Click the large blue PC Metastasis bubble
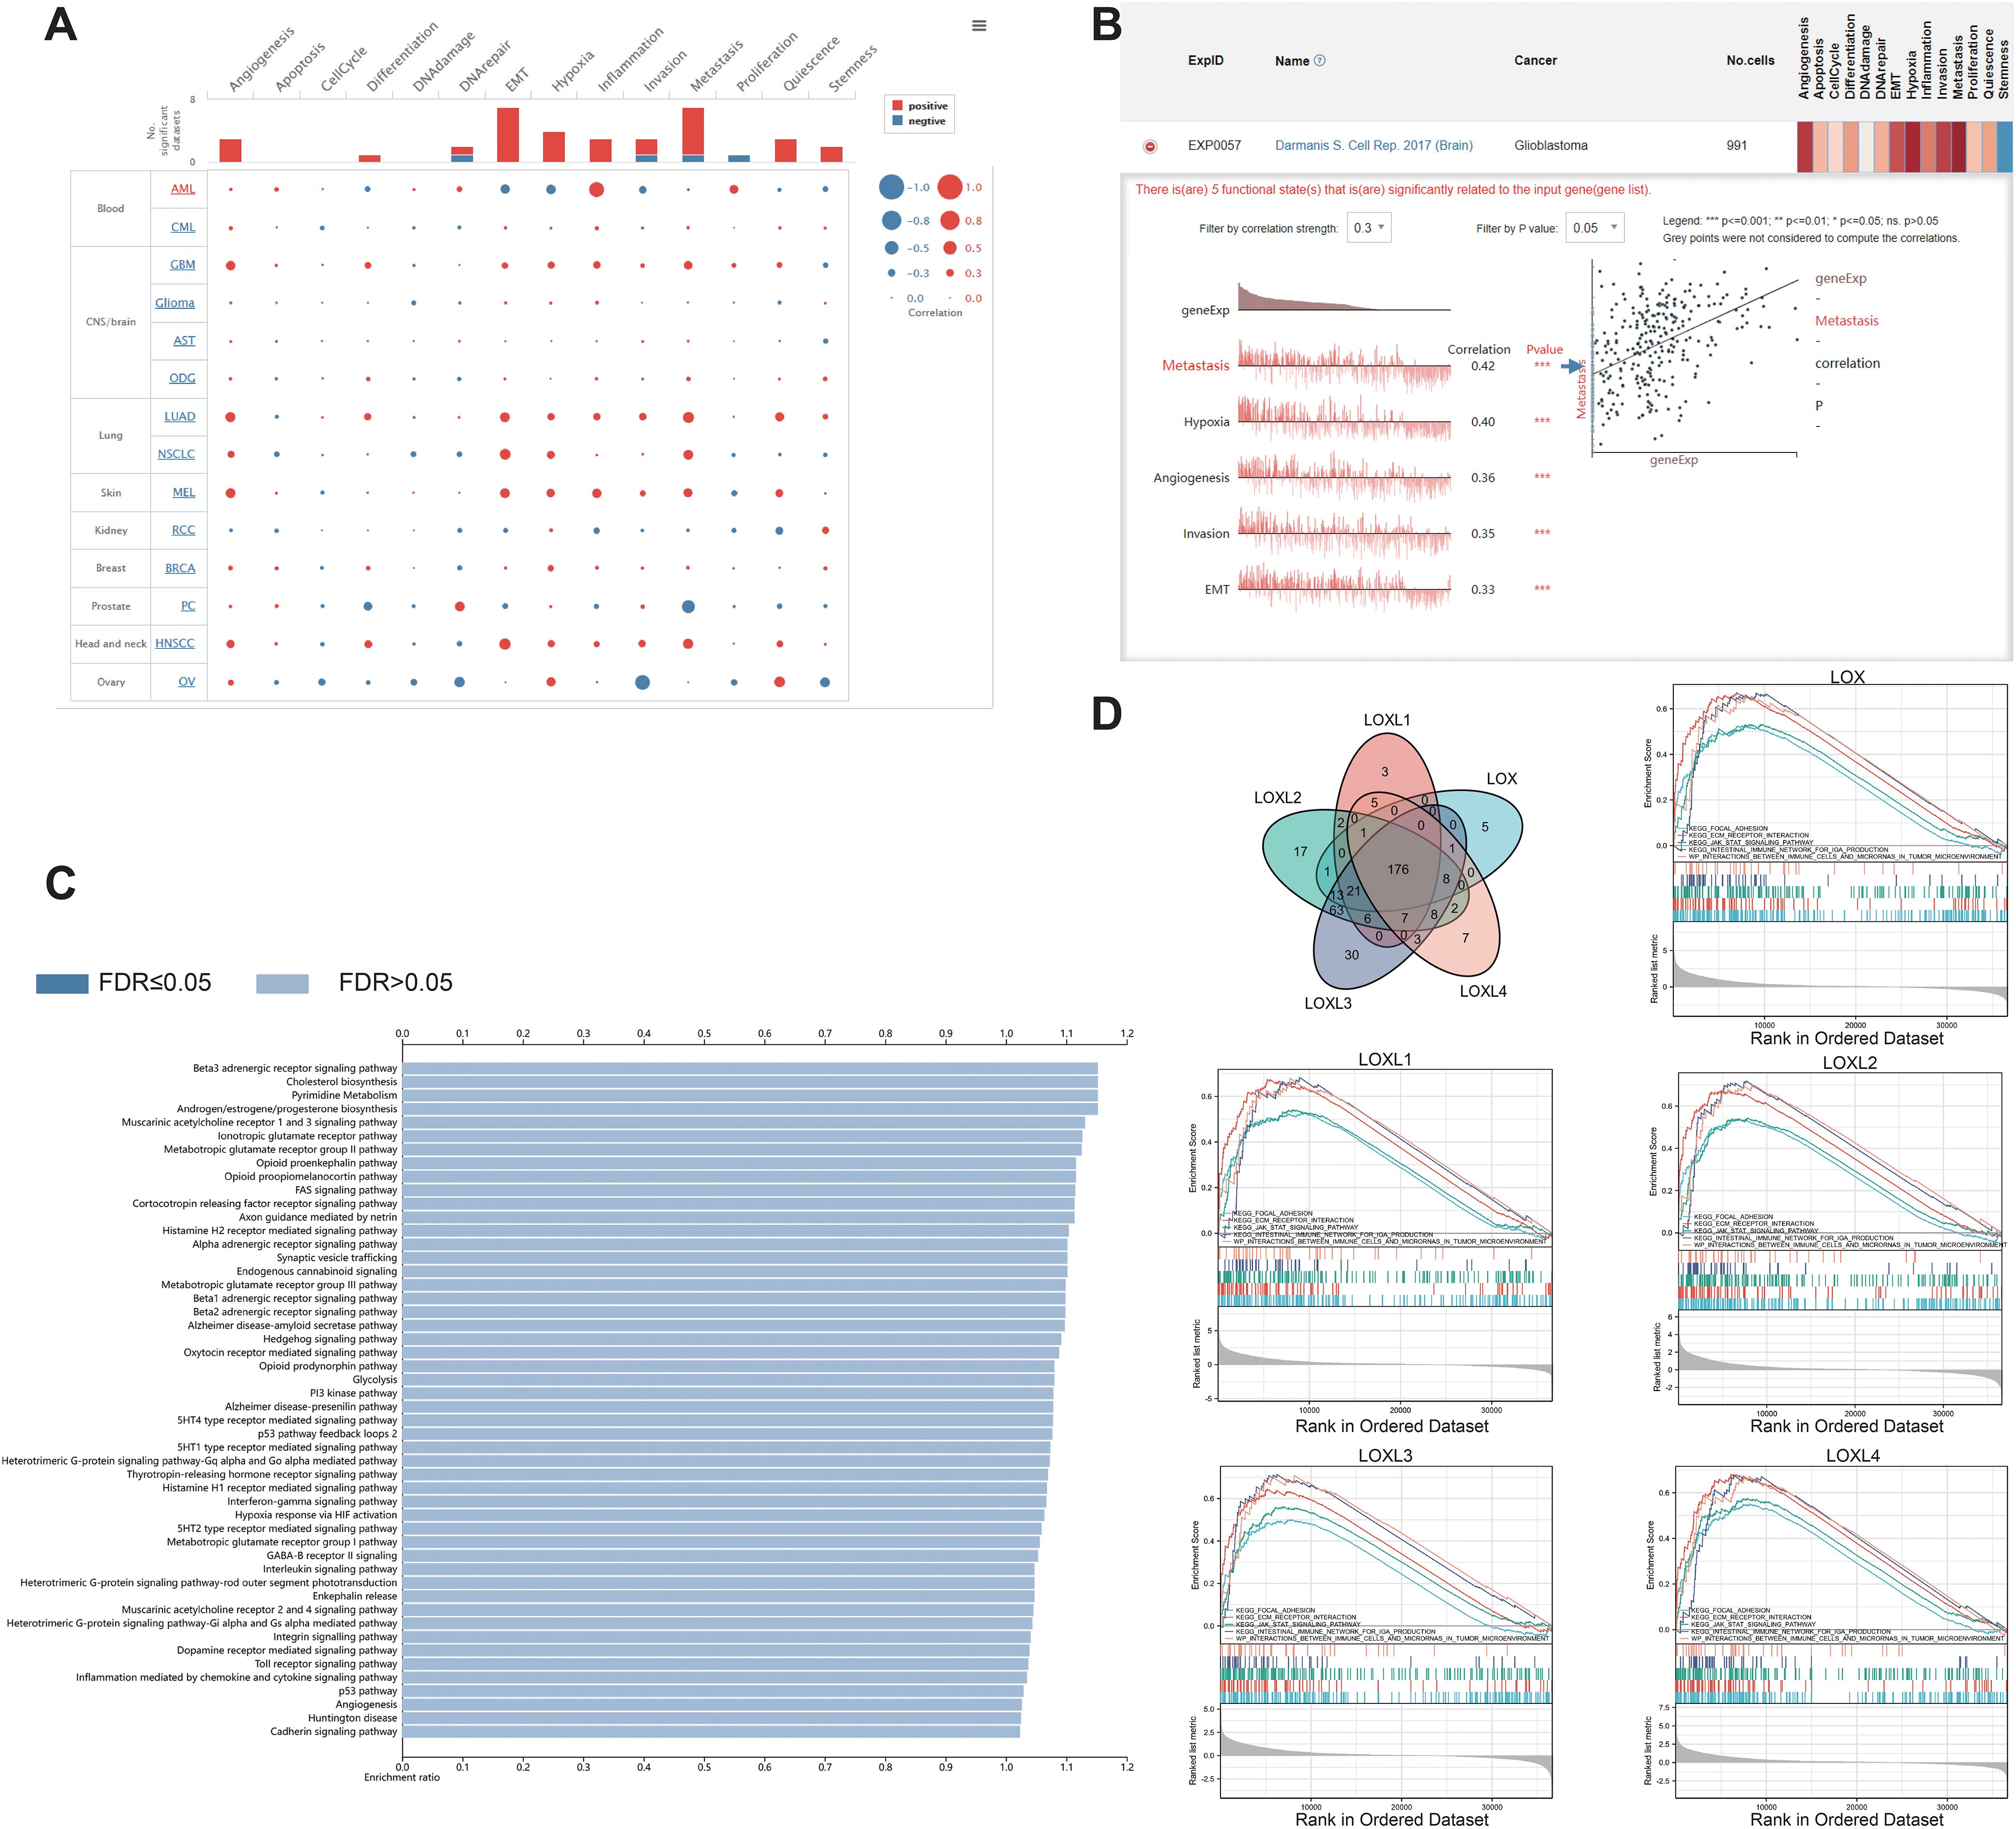 click(688, 607)
